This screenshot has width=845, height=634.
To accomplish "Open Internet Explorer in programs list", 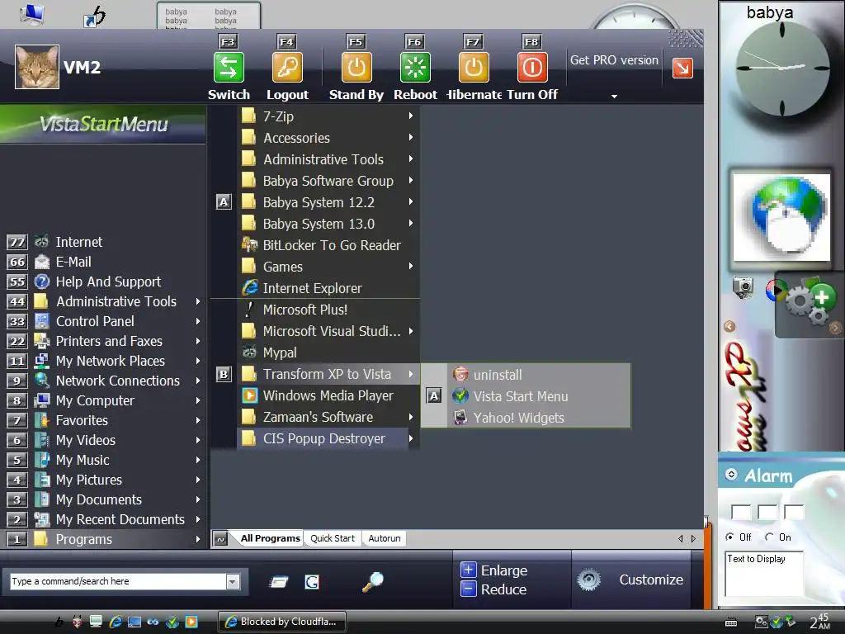I will (314, 288).
